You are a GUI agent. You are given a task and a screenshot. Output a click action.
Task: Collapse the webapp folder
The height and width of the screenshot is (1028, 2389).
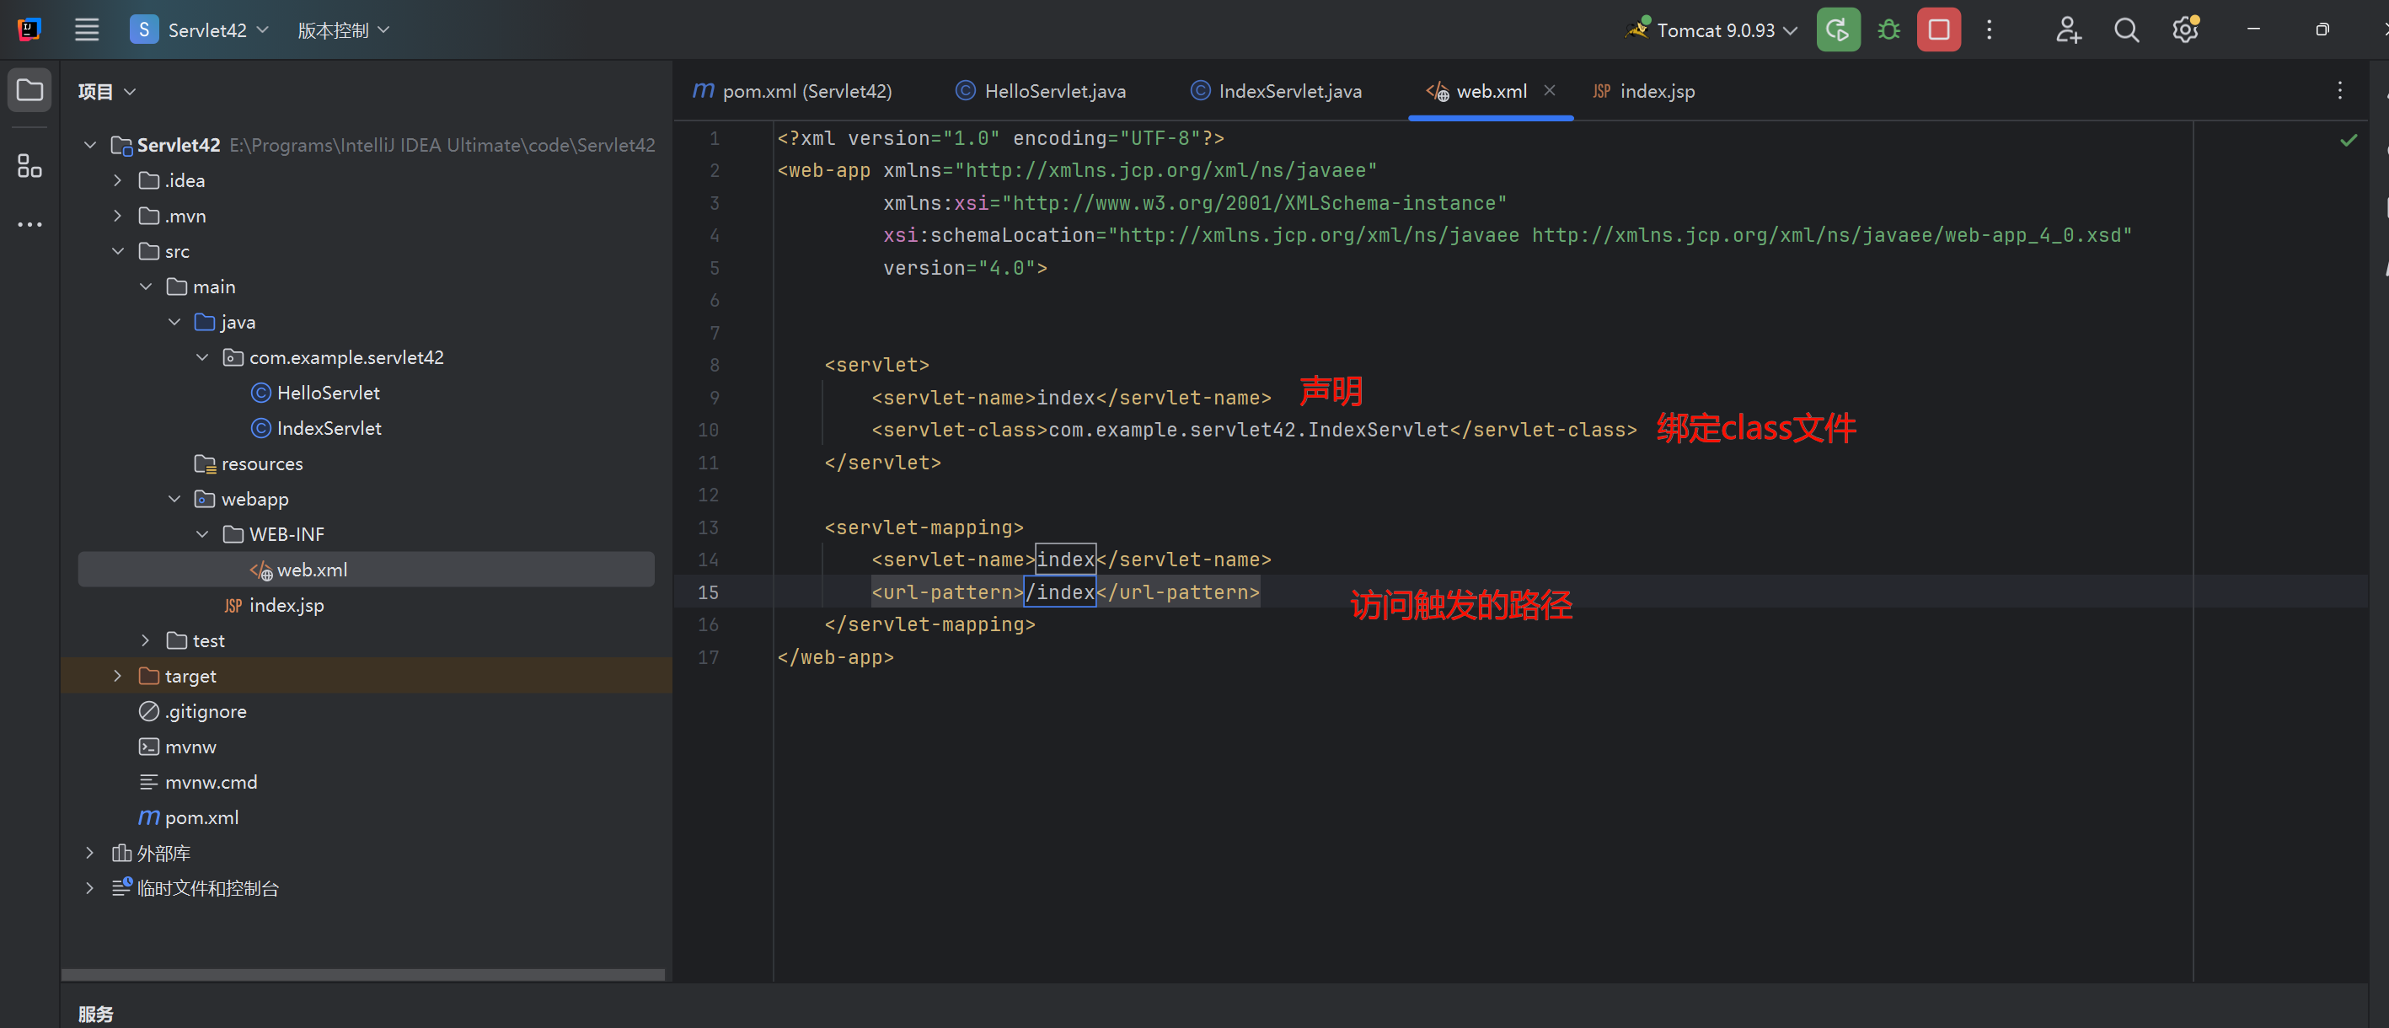(x=174, y=499)
